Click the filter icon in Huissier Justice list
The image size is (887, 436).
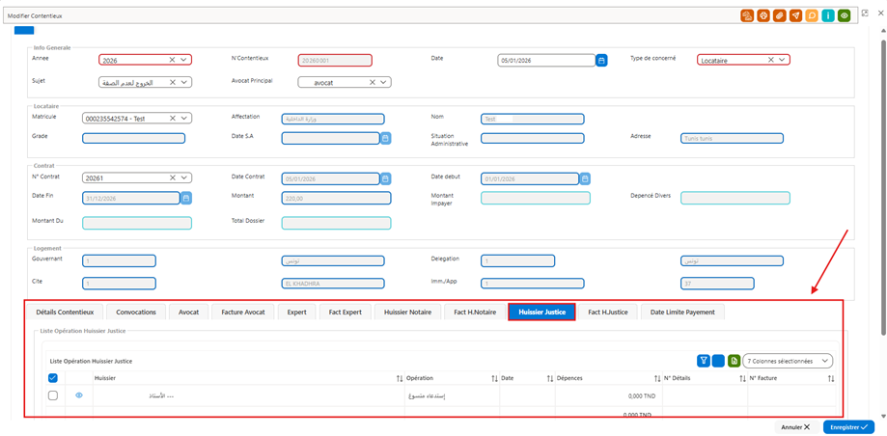704,360
